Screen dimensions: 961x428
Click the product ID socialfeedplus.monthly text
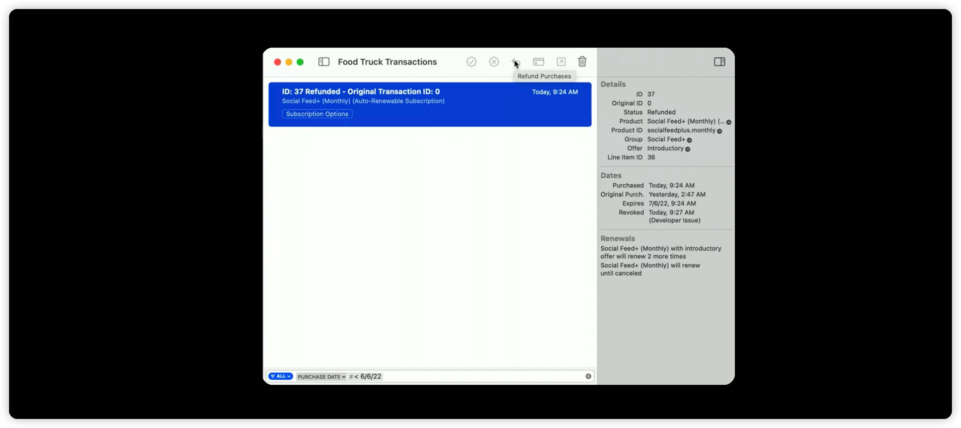(x=681, y=130)
